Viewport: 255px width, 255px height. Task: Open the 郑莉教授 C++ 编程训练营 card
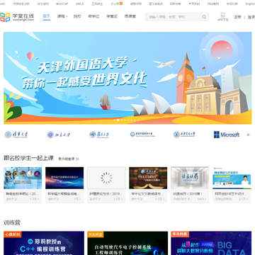pos(44,243)
